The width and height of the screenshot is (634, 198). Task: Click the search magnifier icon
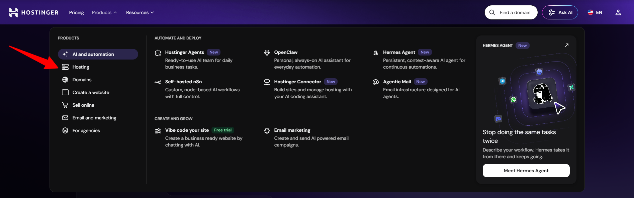point(492,12)
